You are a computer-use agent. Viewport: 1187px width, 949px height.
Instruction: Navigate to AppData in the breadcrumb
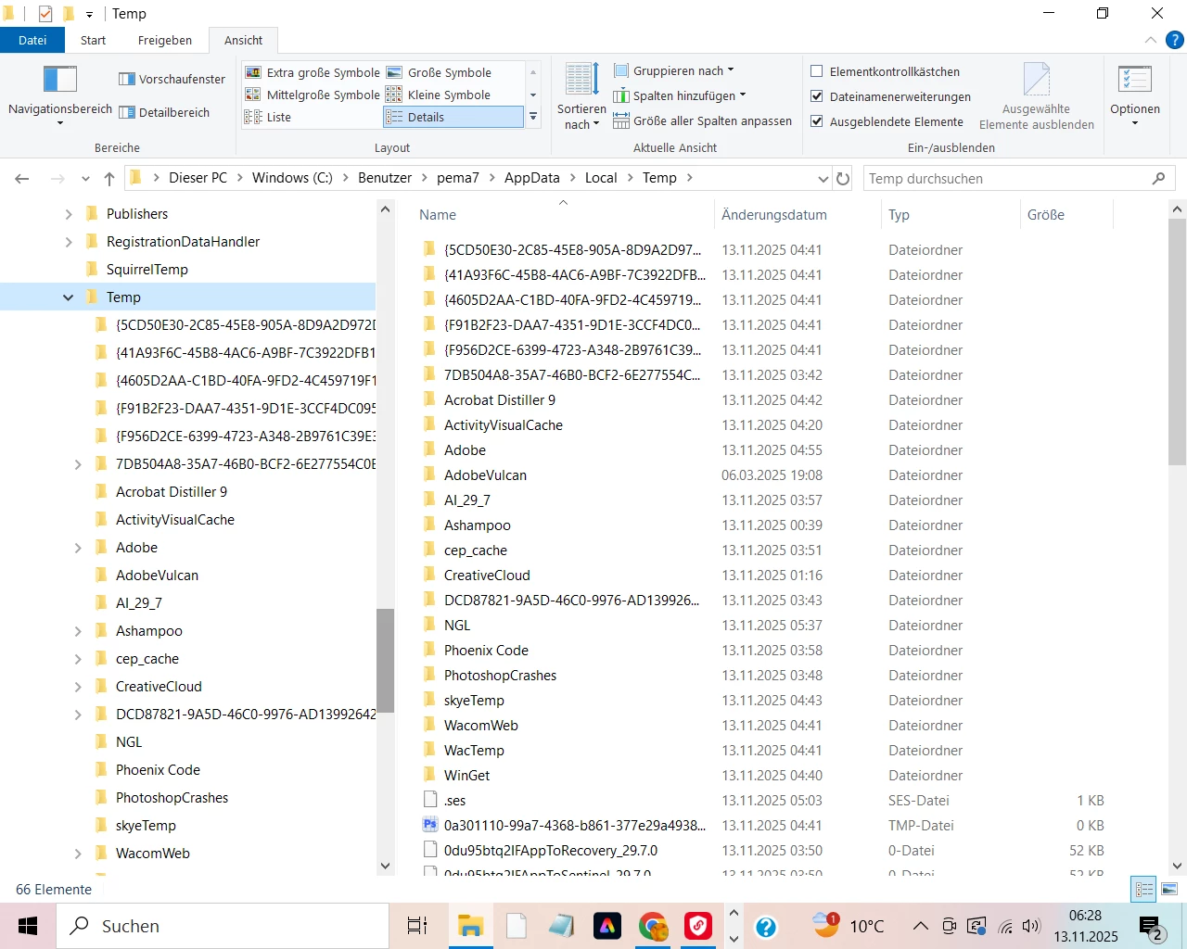531,178
